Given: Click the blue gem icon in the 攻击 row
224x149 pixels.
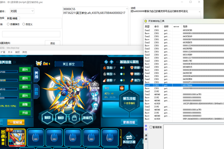Looking at the screenshot, I should point(121,68).
